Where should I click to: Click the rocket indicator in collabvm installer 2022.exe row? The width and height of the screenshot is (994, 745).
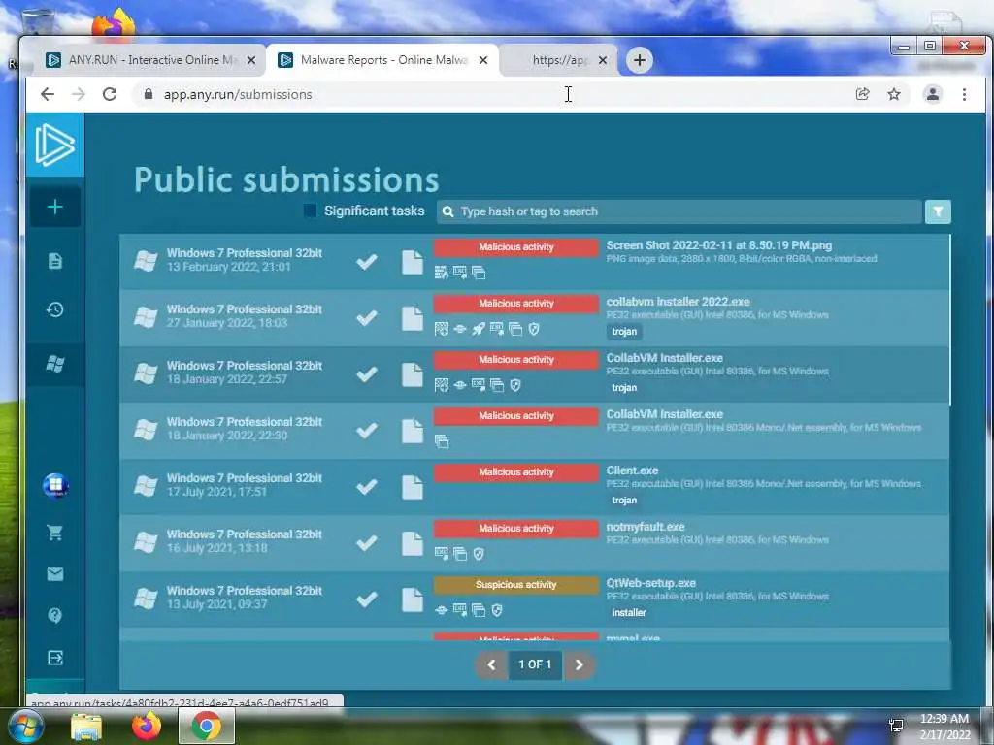(479, 329)
